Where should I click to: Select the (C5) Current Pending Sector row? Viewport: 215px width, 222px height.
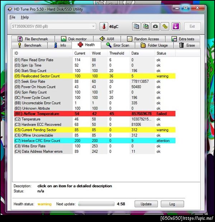pos(95,130)
